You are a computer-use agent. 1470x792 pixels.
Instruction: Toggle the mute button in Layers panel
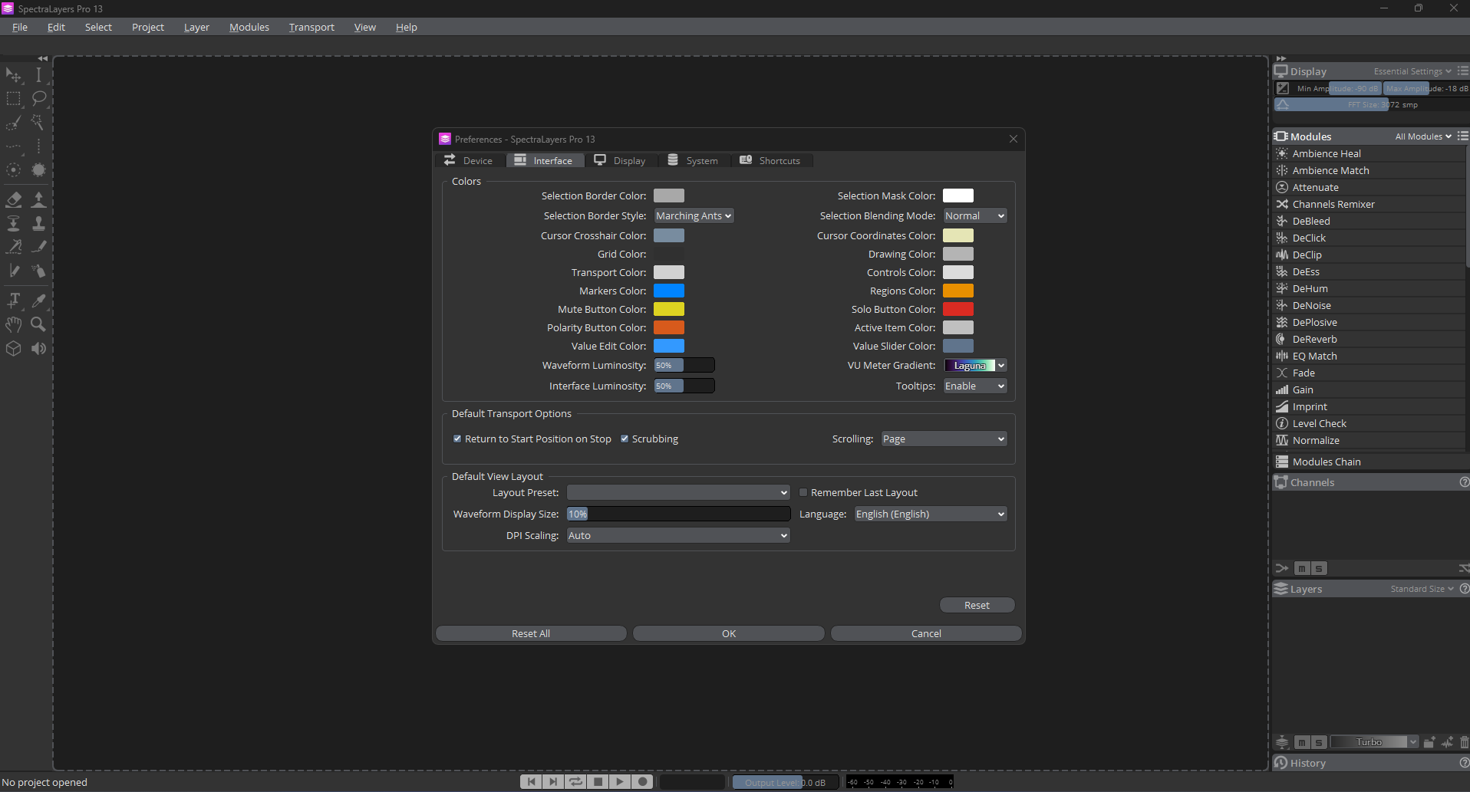(x=1302, y=742)
